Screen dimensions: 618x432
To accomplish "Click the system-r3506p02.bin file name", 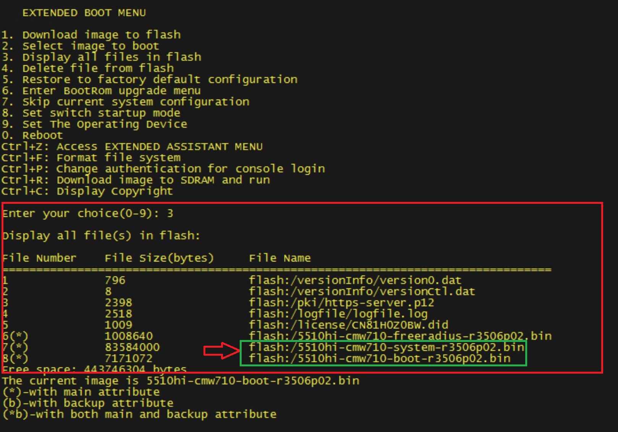I will (x=386, y=347).
